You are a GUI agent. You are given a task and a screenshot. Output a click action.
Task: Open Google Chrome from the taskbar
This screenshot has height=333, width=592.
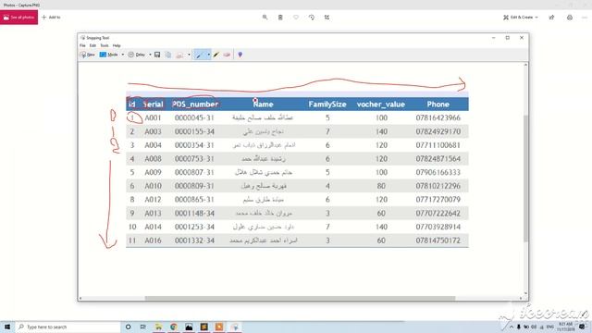click(x=174, y=327)
